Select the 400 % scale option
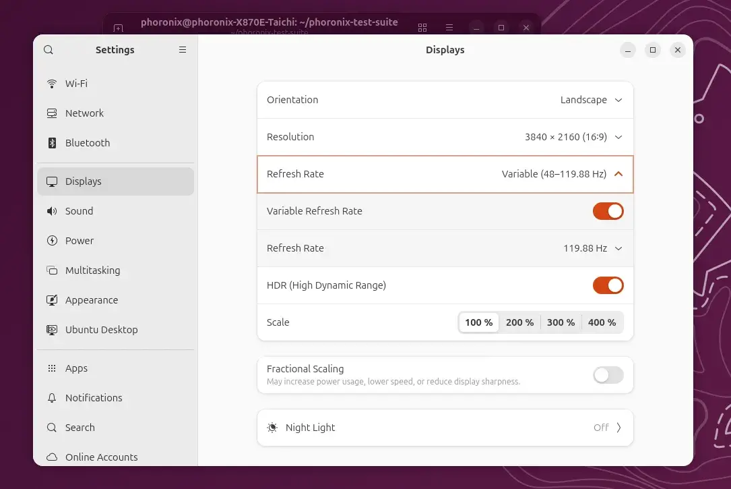 click(x=602, y=322)
